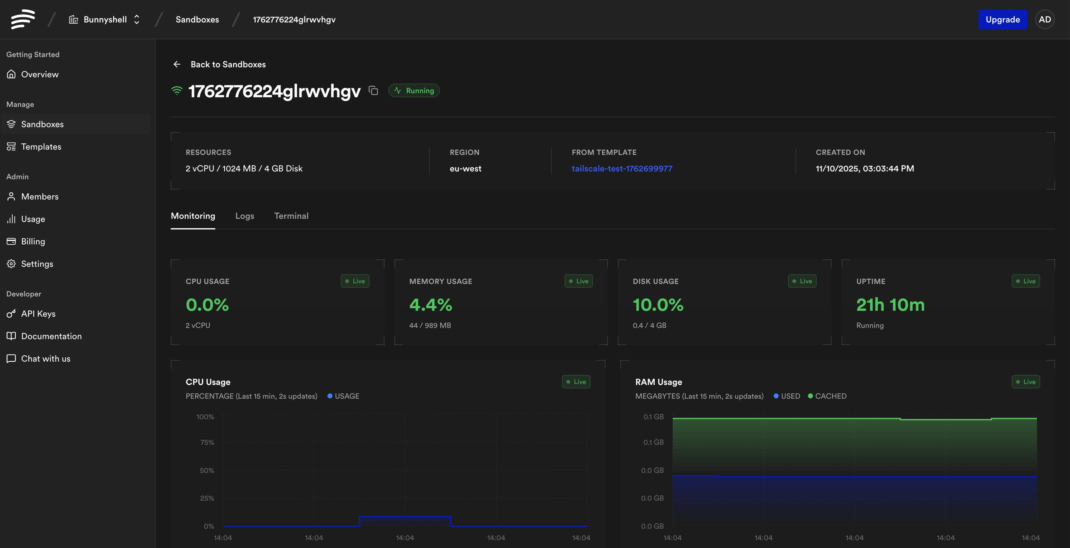Click the Upgrade button
The image size is (1070, 548).
(x=1003, y=19)
